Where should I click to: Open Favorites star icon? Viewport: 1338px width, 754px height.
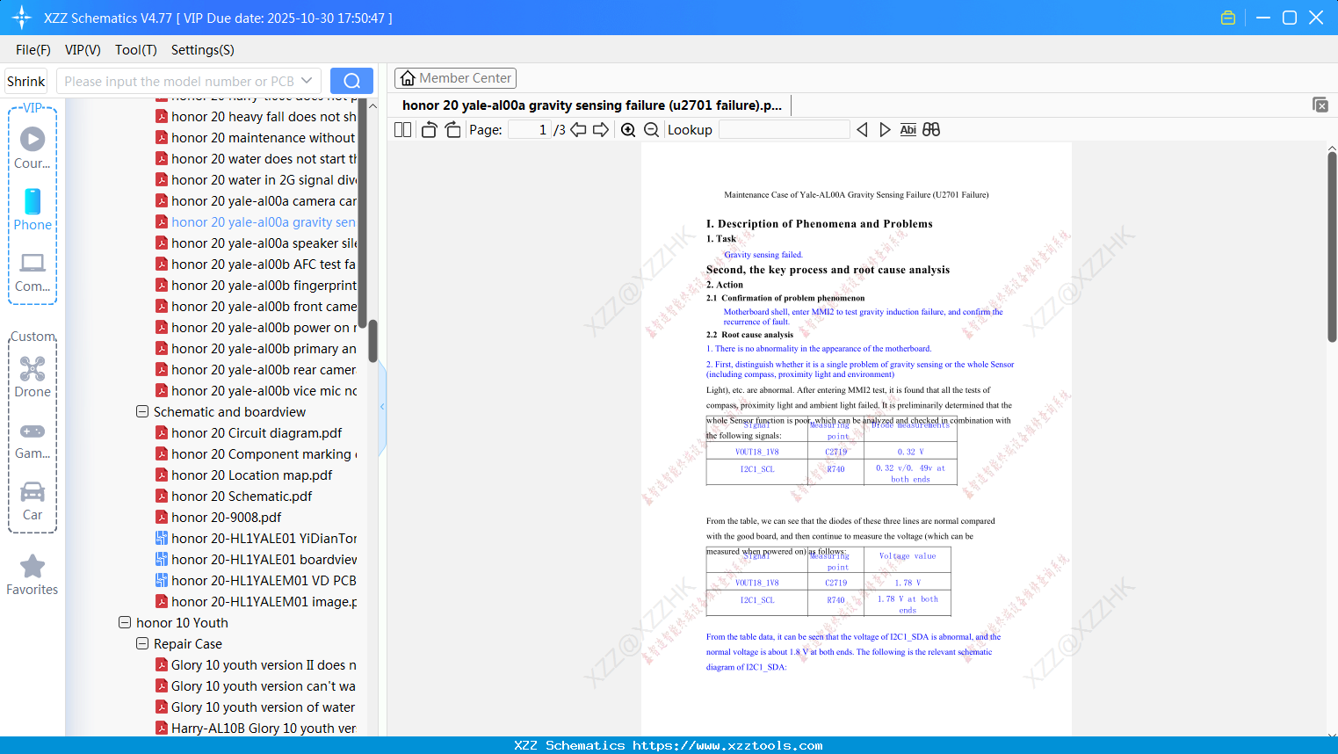pos(33,566)
